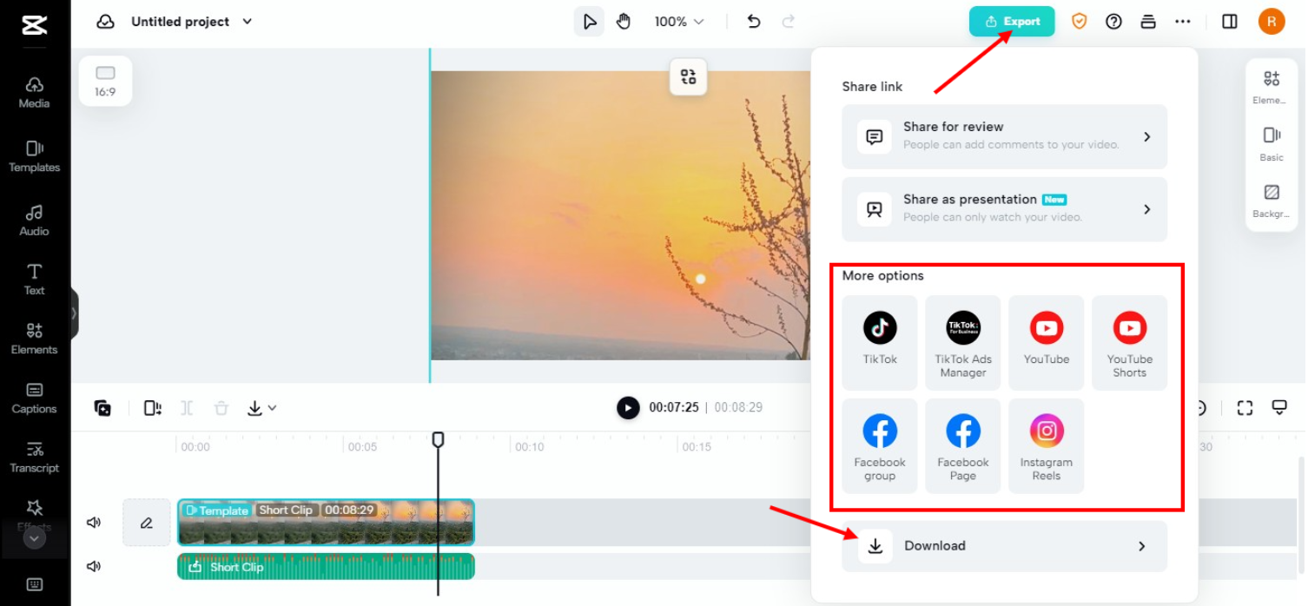
Task: Click the replace clip icon above preview
Action: [x=689, y=77]
